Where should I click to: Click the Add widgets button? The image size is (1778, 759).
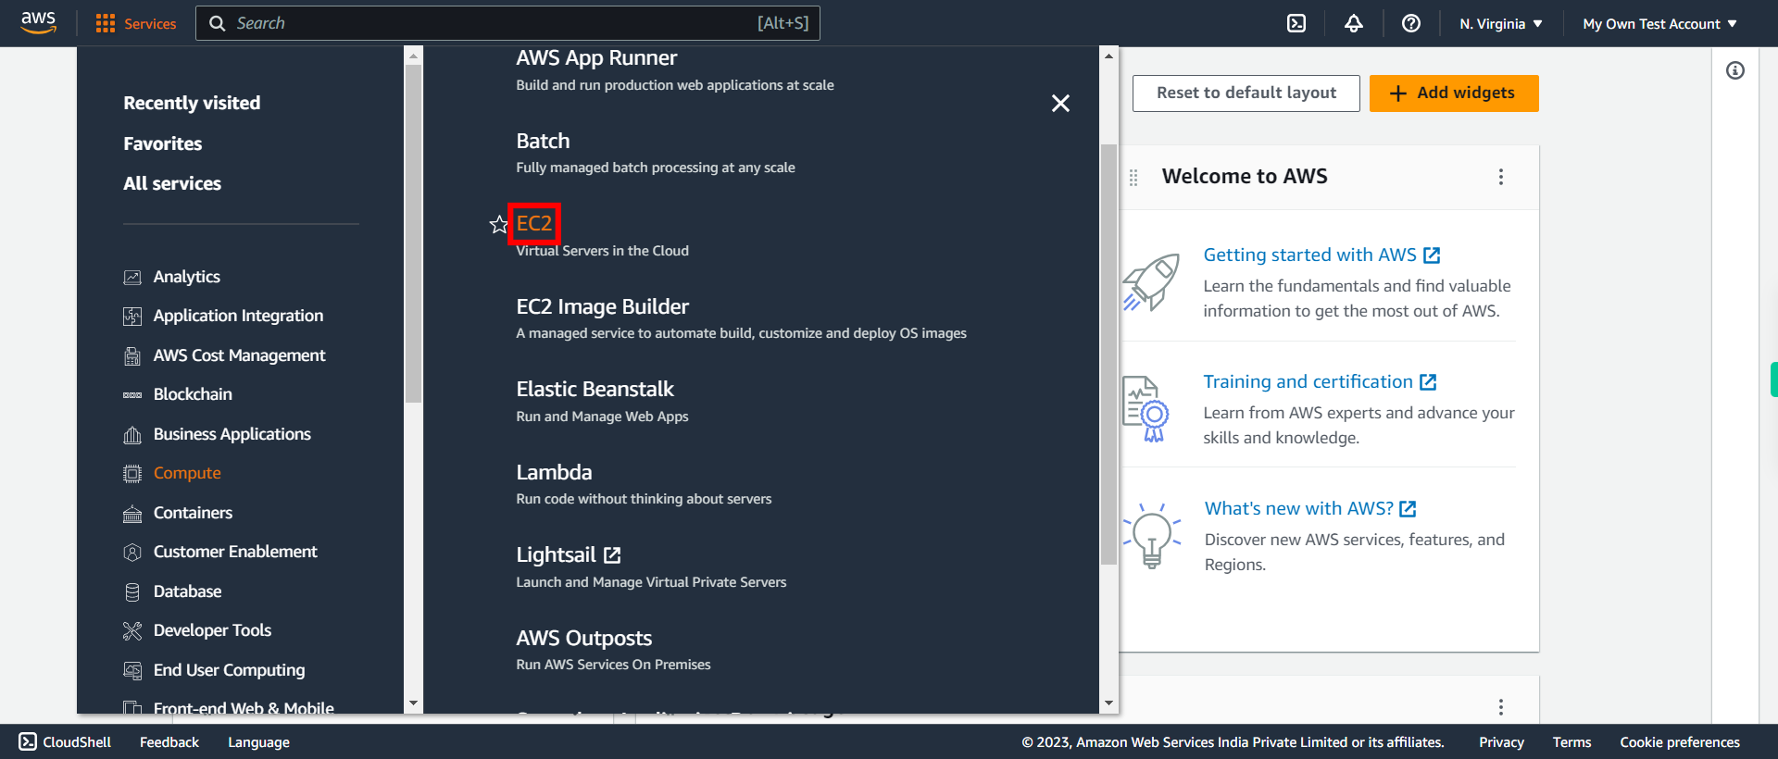click(x=1454, y=93)
